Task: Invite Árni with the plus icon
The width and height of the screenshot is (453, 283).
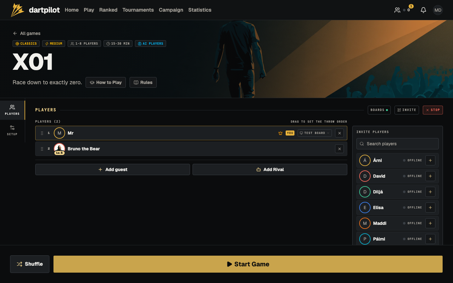Action: coord(430,160)
